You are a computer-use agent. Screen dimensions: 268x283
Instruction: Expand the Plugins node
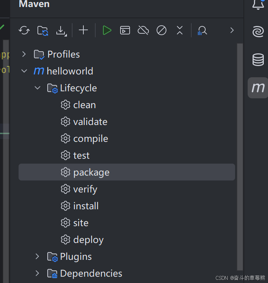(37, 256)
